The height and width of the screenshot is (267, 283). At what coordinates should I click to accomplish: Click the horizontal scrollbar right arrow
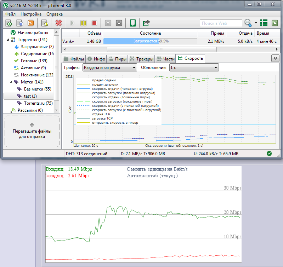coord(277,49)
